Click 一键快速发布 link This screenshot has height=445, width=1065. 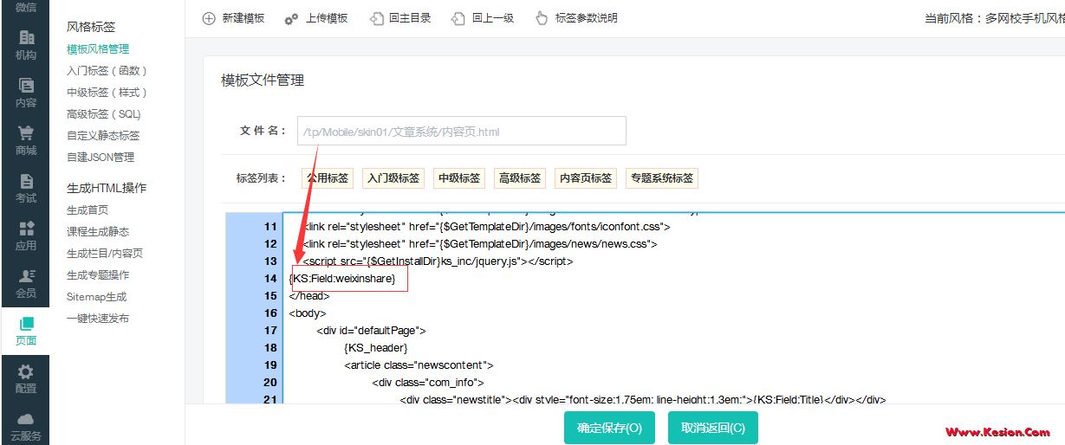pos(98,319)
